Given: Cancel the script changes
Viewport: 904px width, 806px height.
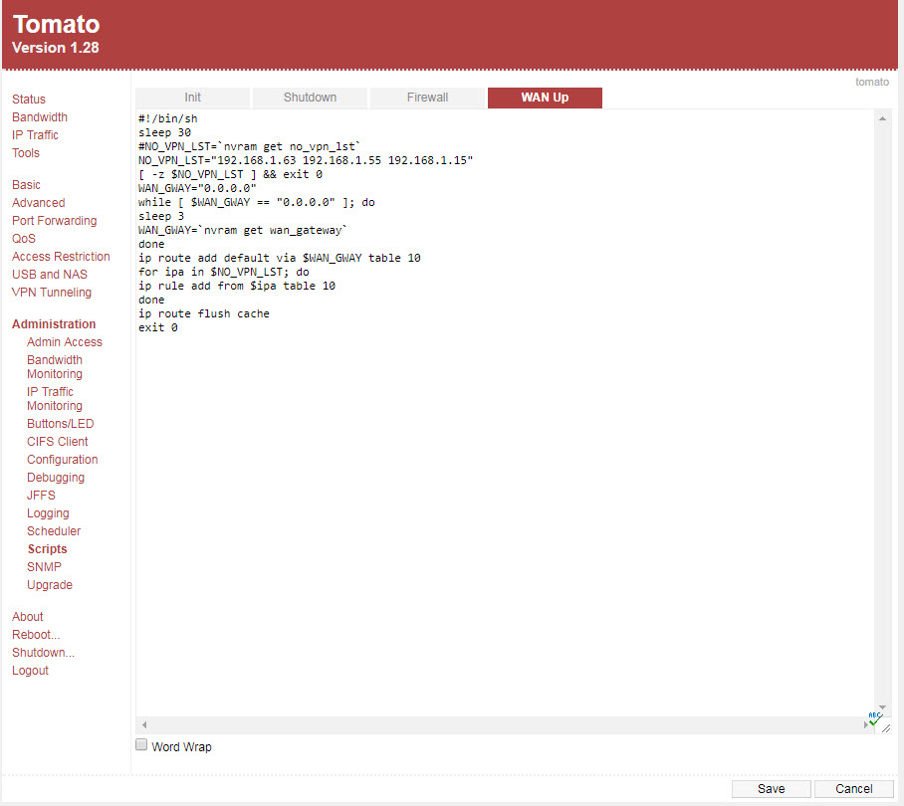Looking at the screenshot, I should point(854,789).
